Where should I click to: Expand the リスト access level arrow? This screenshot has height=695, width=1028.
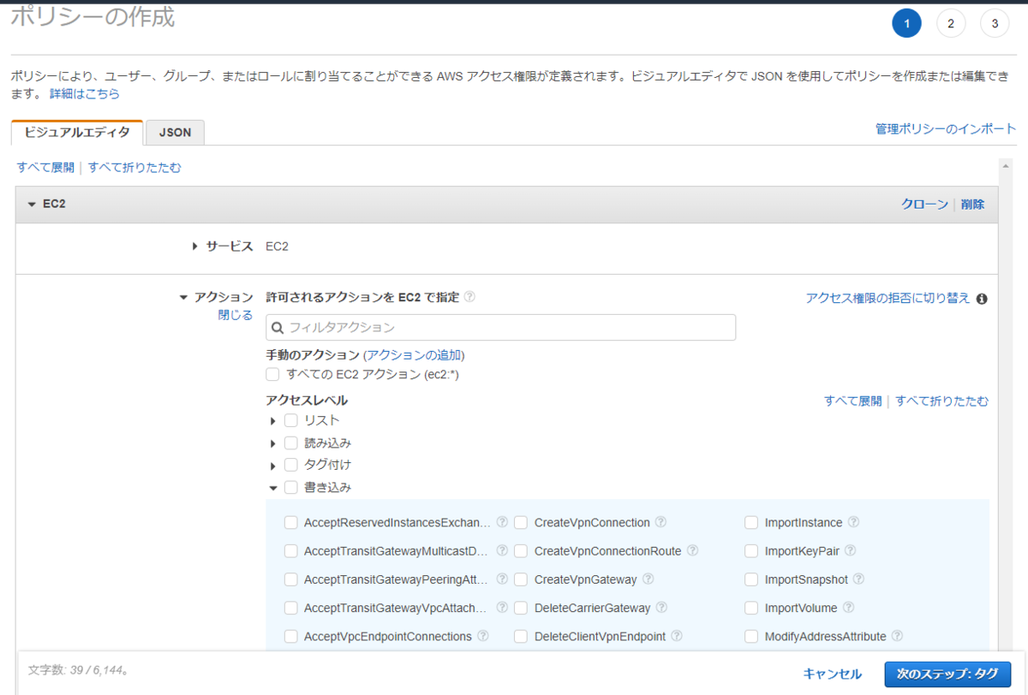click(x=273, y=421)
